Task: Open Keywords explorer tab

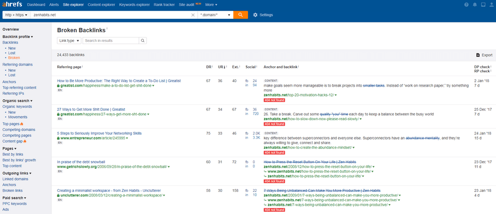Action: pyautogui.click(x=134, y=5)
